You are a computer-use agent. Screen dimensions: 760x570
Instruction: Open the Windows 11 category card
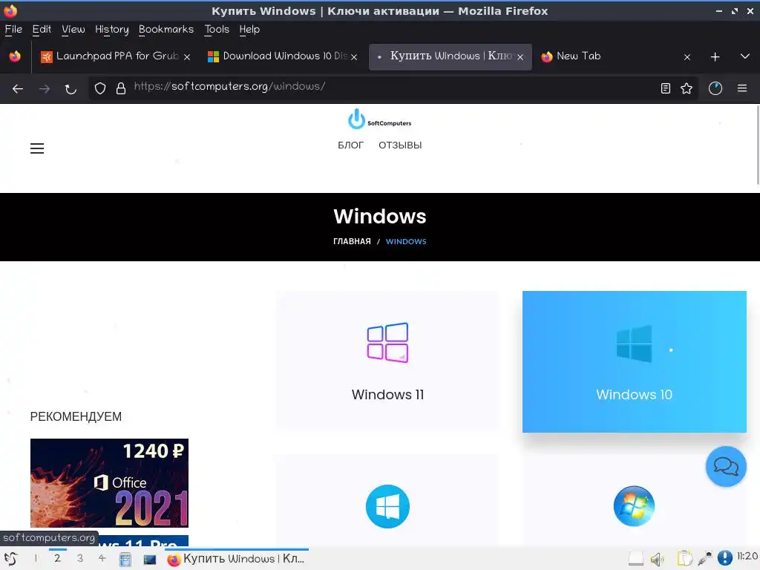387,360
